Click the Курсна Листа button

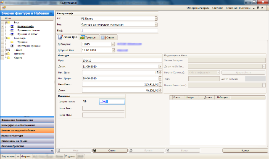pos(243,73)
